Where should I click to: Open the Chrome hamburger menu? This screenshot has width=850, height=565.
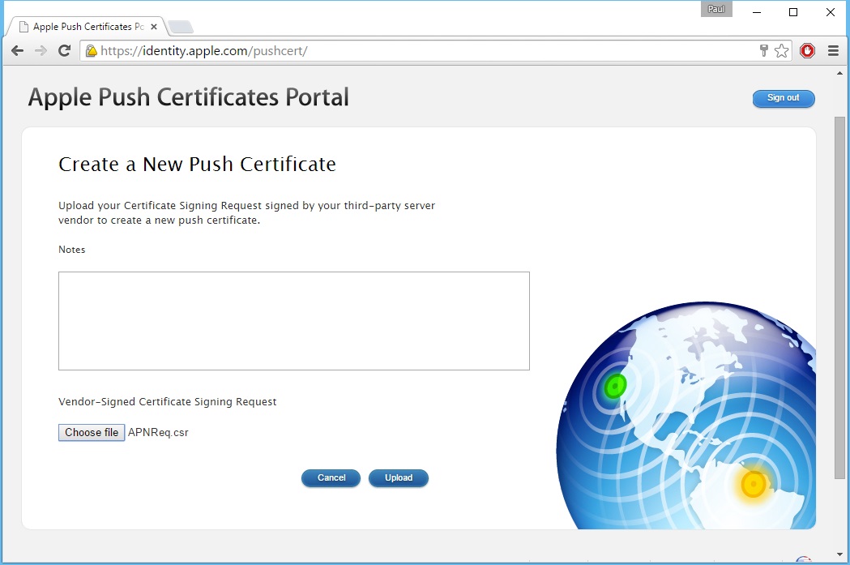click(x=833, y=51)
